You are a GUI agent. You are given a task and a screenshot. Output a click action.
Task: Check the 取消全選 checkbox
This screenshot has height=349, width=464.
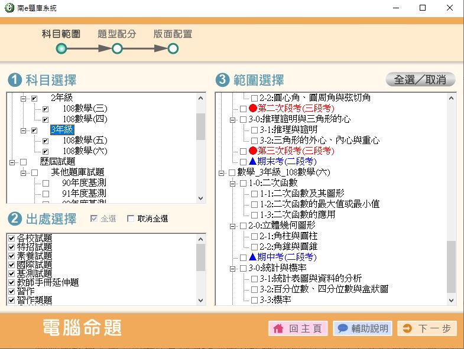131,219
